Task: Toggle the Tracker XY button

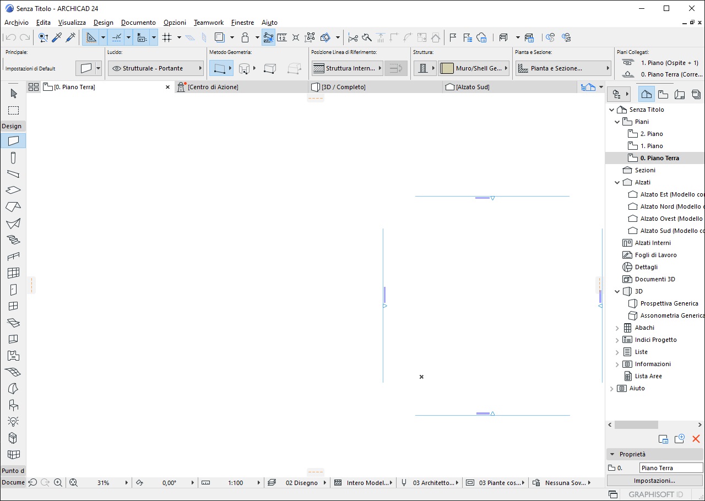Action: click(x=142, y=37)
